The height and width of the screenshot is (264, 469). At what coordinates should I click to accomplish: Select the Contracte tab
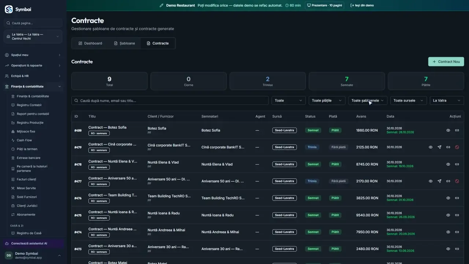158,43
